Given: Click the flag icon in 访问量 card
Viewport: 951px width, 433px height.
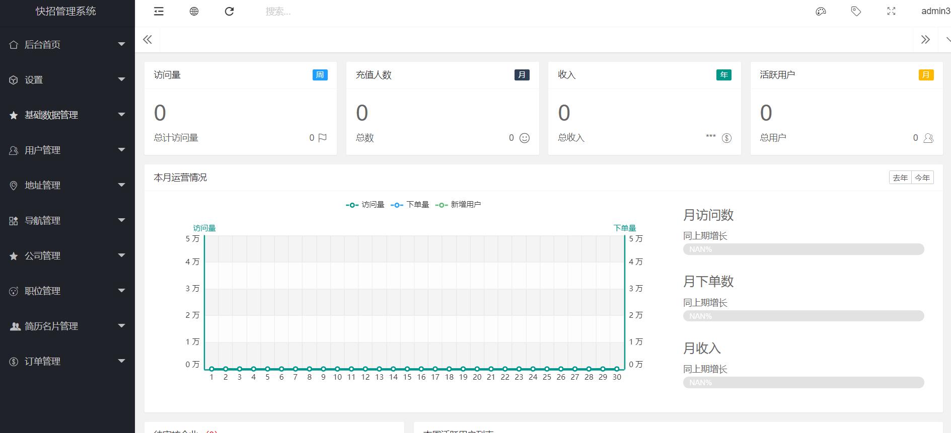Looking at the screenshot, I should coord(322,138).
